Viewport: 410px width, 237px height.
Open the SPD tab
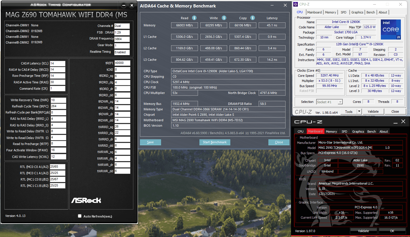click(x=344, y=12)
